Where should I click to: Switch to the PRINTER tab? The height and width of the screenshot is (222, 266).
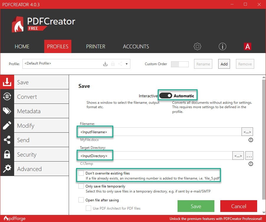(x=96, y=47)
